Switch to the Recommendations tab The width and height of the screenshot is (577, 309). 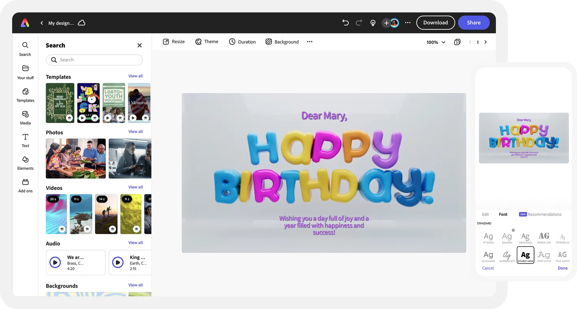coord(544,214)
